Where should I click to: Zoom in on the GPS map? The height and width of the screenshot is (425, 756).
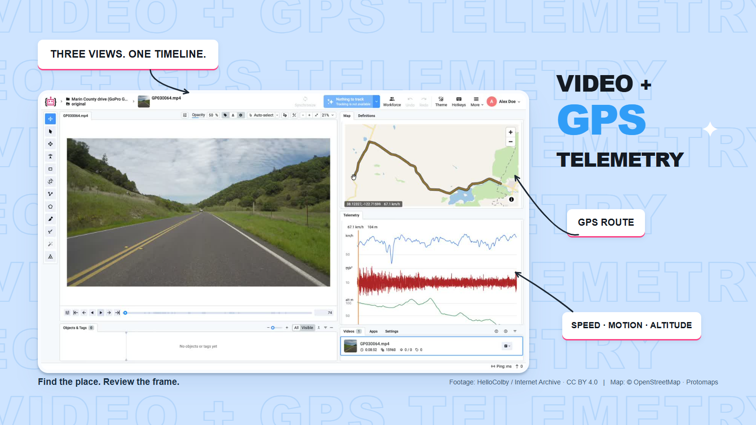pyautogui.click(x=510, y=132)
